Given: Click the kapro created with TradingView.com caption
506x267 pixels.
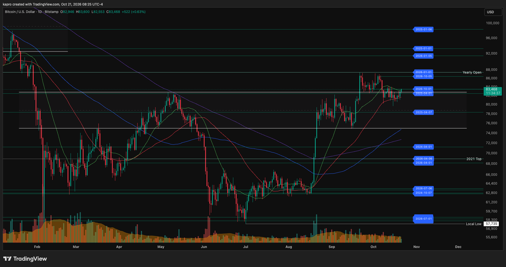Looking at the screenshot, I should (x=53, y=4).
